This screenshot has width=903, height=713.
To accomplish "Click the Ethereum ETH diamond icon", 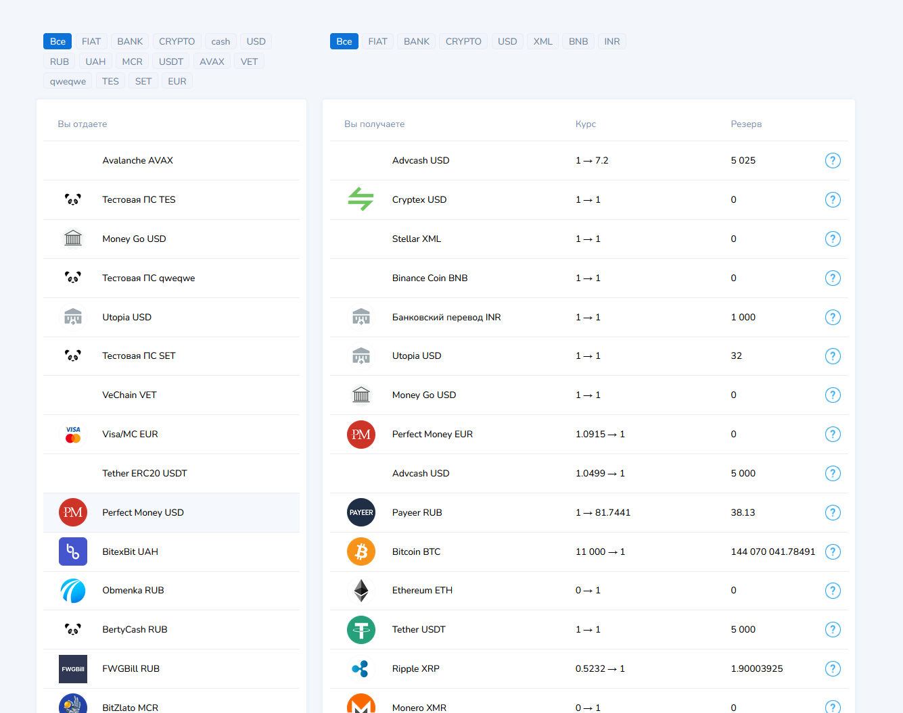I will [361, 591].
